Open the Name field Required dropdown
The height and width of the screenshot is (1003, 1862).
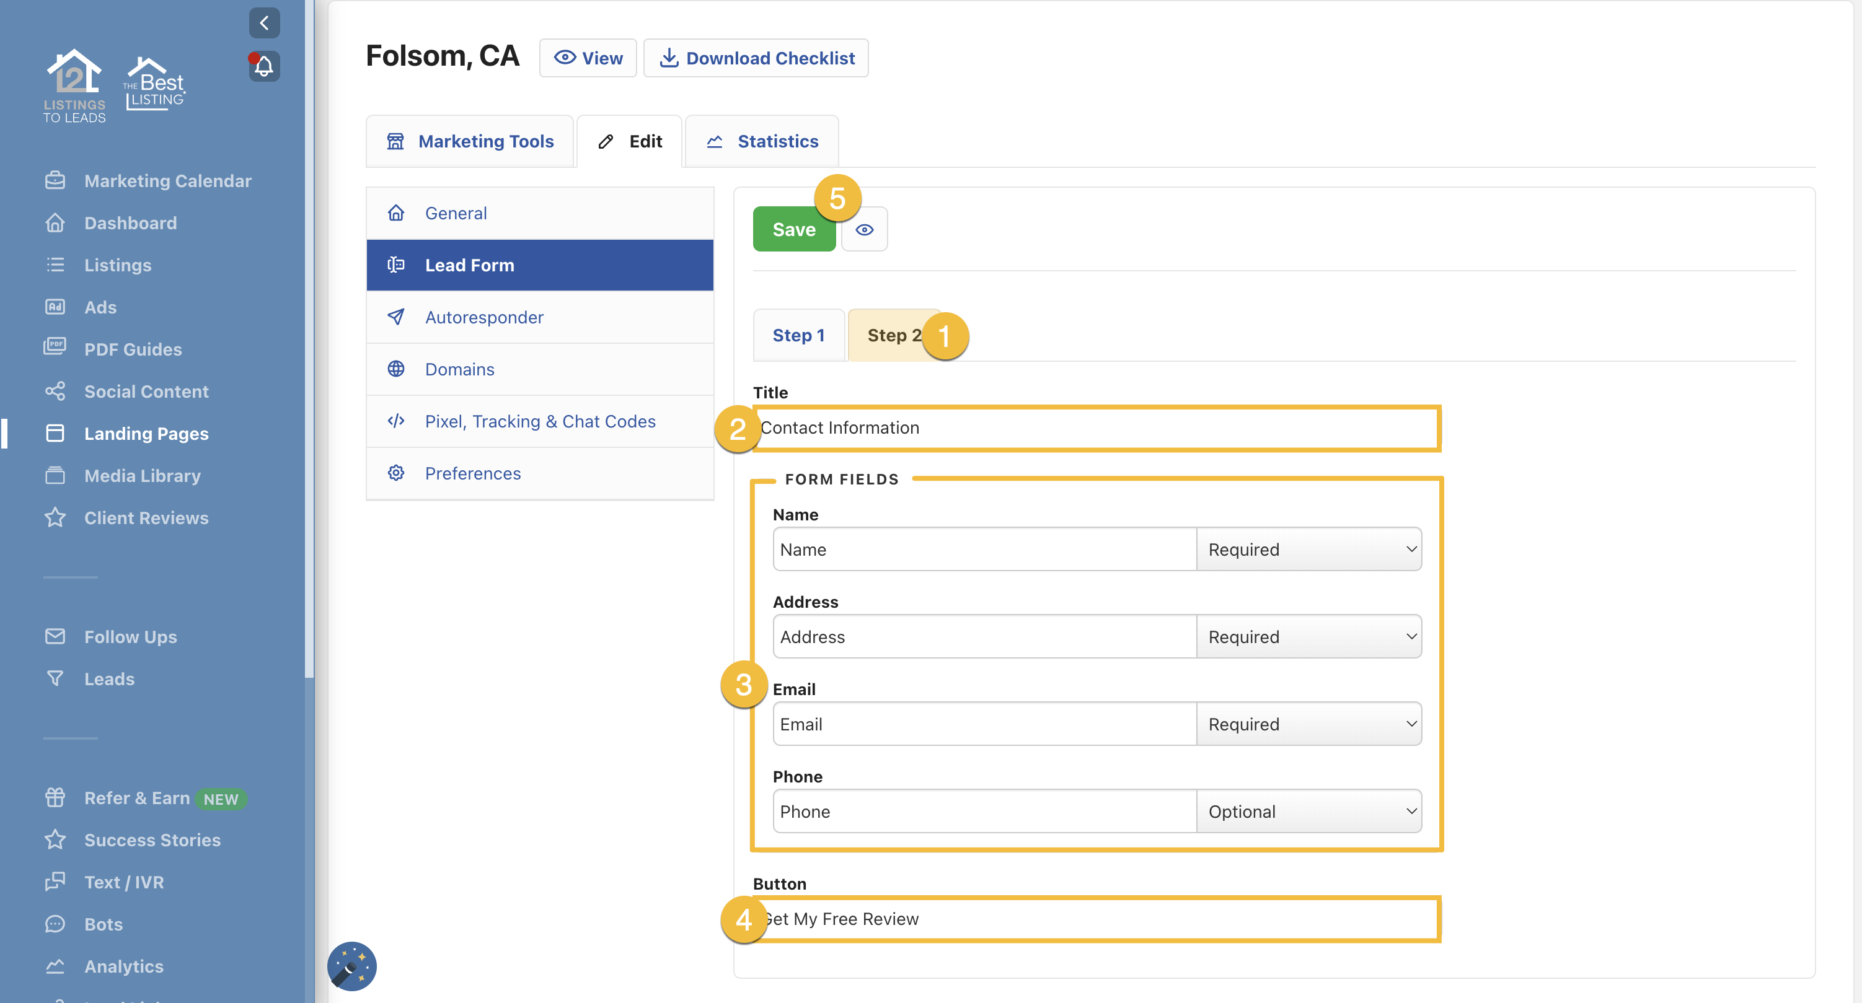click(1308, 549)
